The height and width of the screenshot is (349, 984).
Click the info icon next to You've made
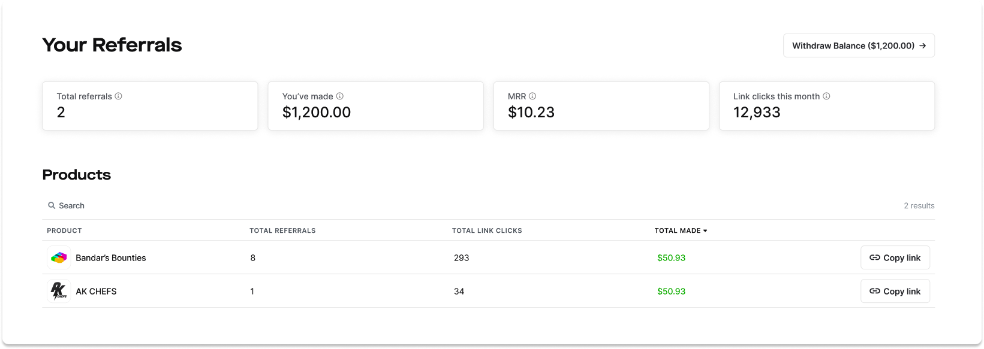[340, 96]
